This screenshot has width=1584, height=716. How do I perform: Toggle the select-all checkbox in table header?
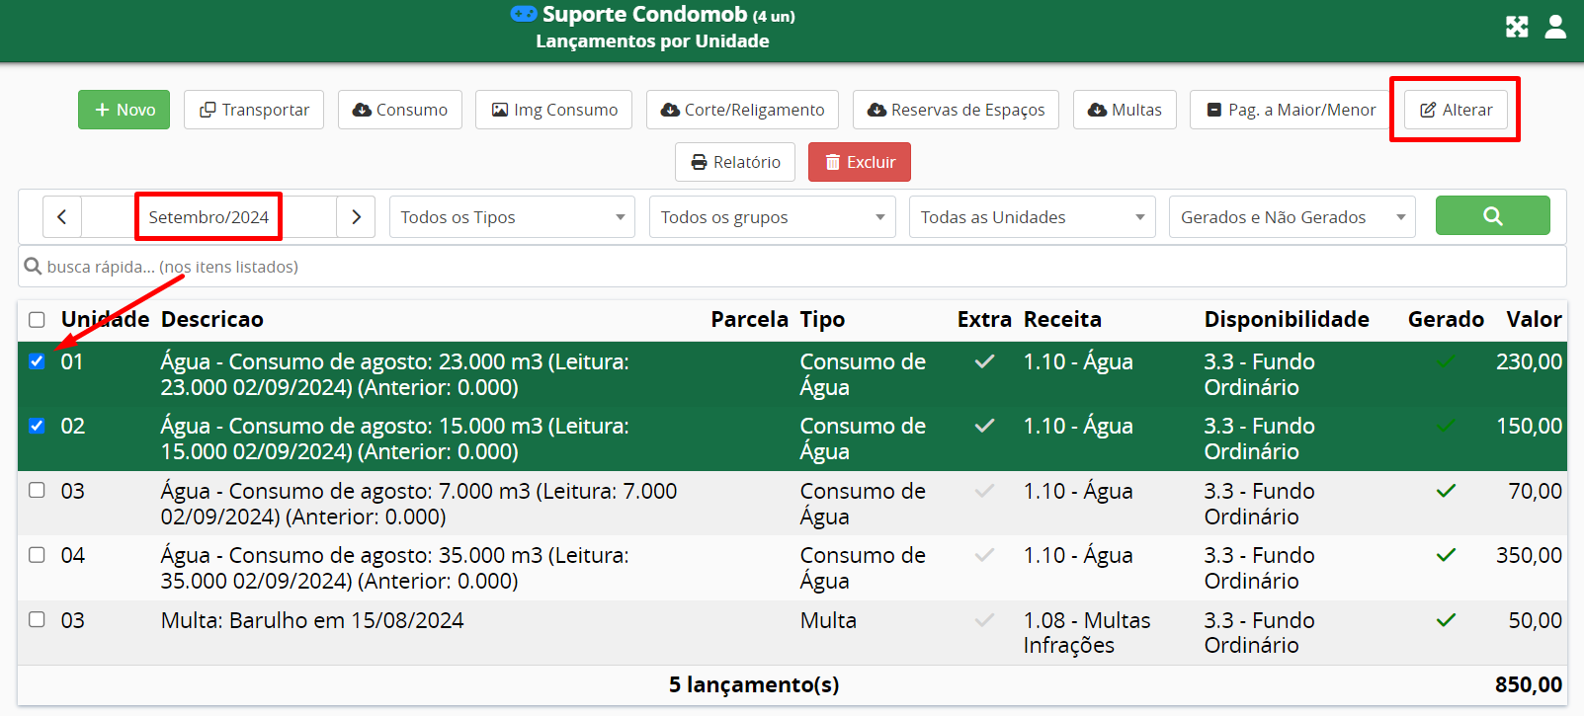(x=37, y=320)
